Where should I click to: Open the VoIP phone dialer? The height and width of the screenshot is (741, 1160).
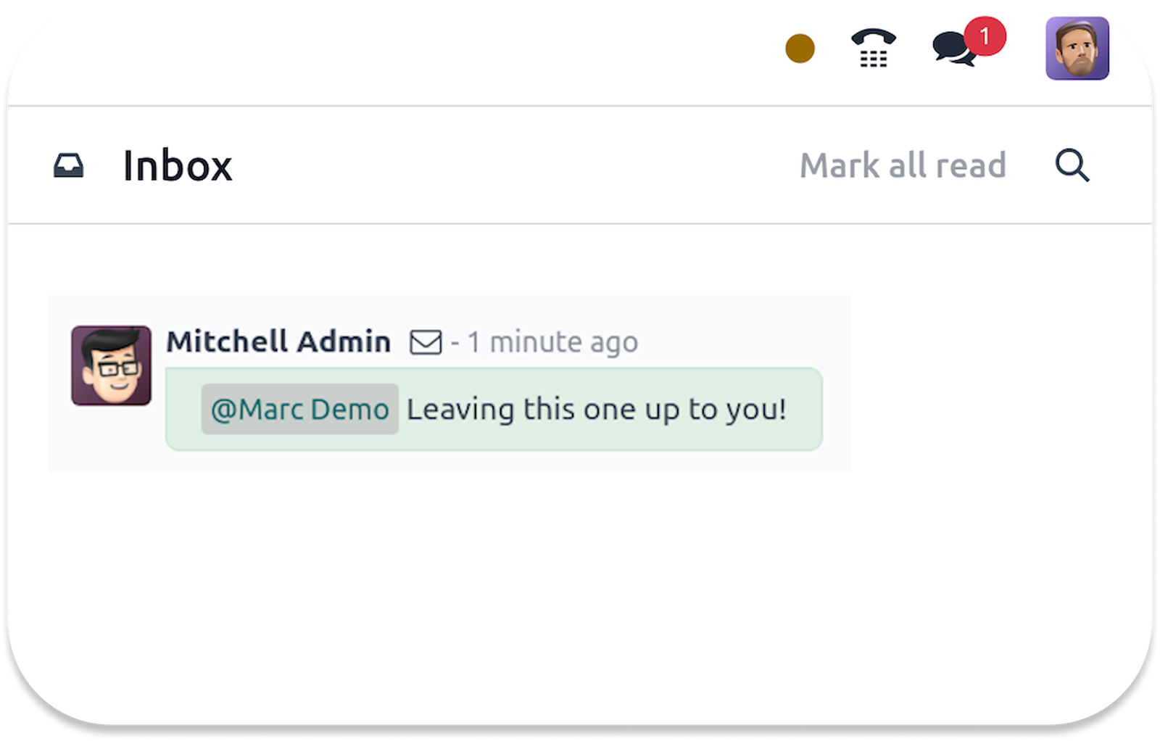(x=873, y=49)
